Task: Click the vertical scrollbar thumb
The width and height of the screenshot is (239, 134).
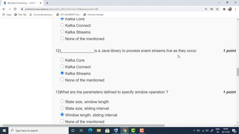Action: click(238, 72)
